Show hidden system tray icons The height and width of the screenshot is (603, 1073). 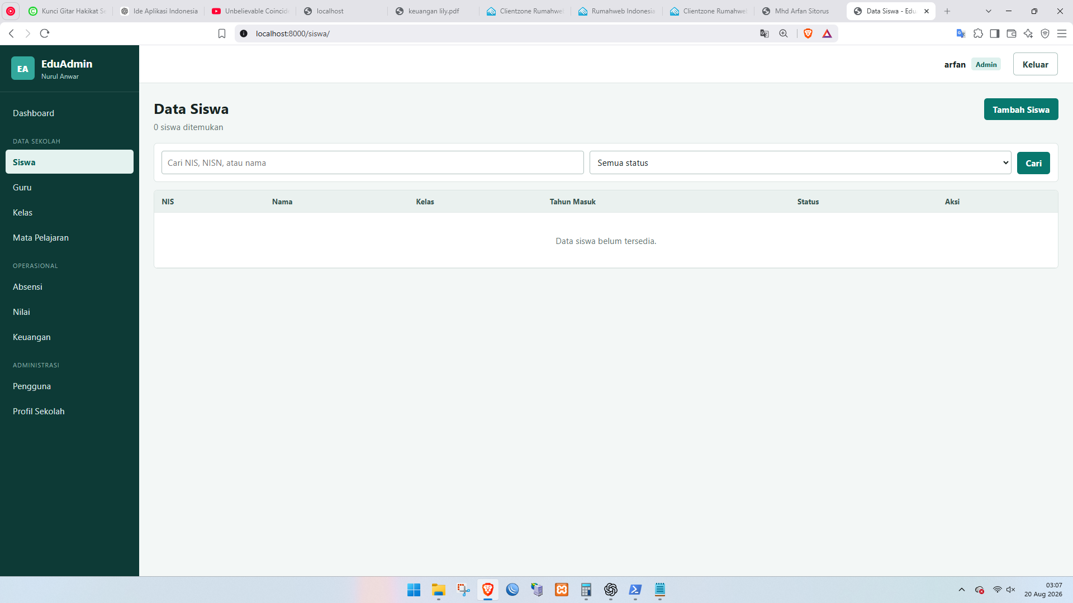click(x=962, y=590)
